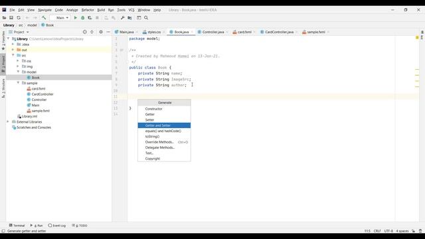425x239 pixels.
Task: Open the Run tool window
Action: 37,226
